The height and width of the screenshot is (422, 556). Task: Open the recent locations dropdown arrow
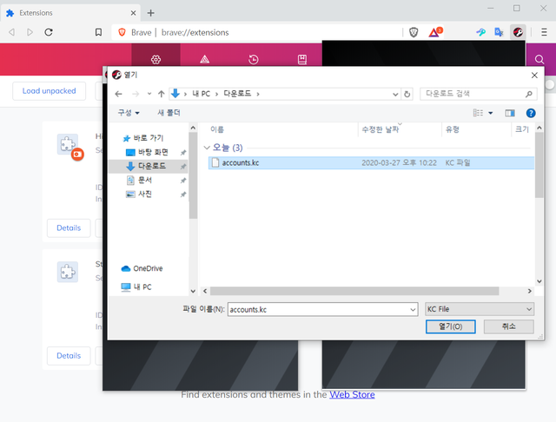(x=149, y=94)
